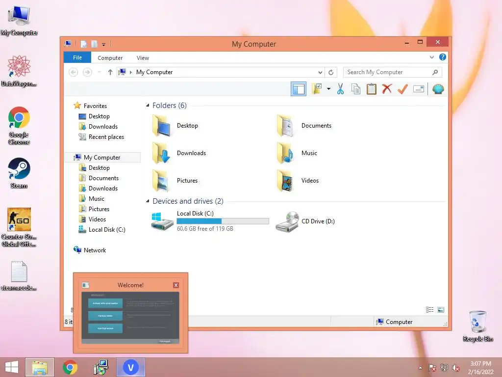Screen dimensions: 502x377
Task: Click the folder options toolbar icon
Action: [317, 89]
